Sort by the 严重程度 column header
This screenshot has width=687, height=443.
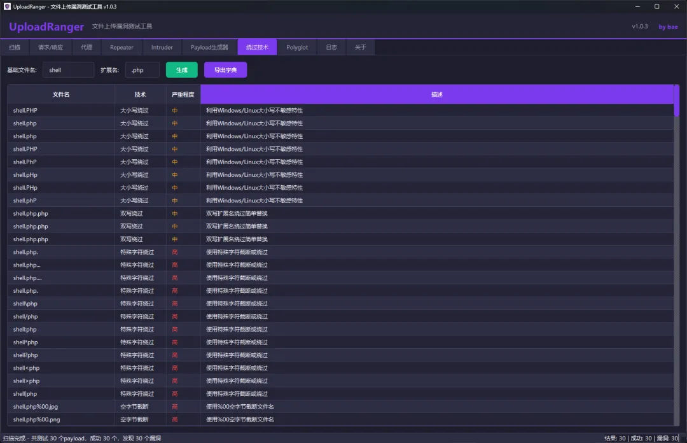pyautogui.click(x=183, y=94)
